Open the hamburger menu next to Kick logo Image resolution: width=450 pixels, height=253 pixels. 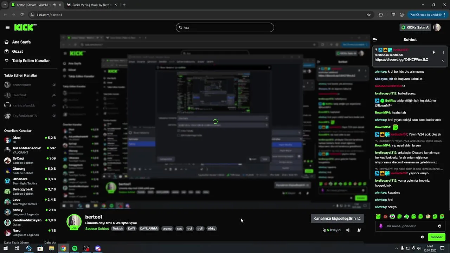(x=7, y=27)
